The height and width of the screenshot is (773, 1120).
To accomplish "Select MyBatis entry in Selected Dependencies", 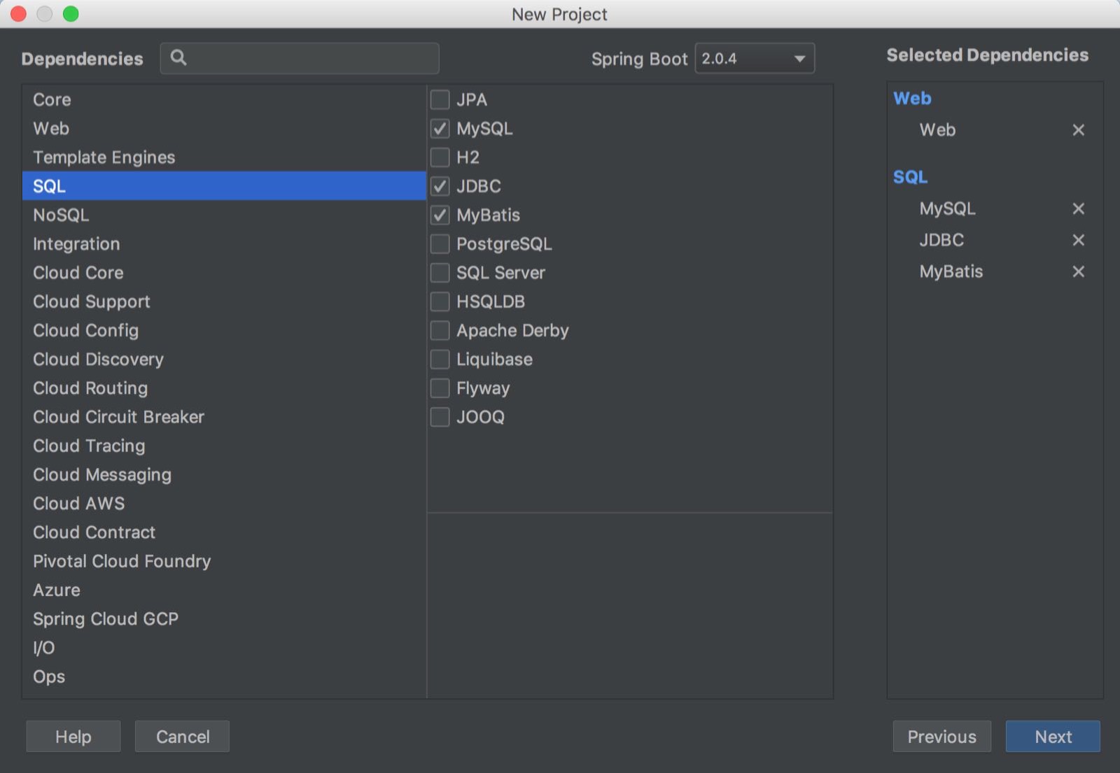I will tap(951, 271).
